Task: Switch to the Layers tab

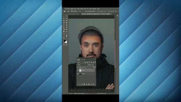Action: click(x=78, y=60)
